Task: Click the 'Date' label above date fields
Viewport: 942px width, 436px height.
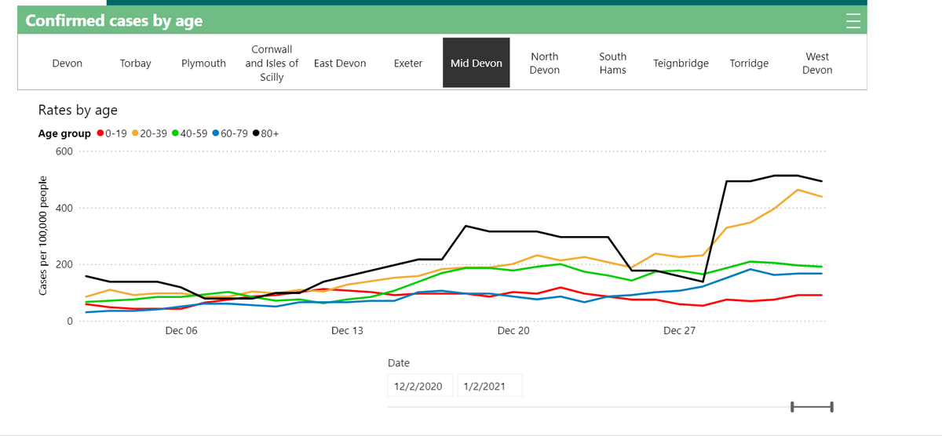Action: [x=399, y=363]
